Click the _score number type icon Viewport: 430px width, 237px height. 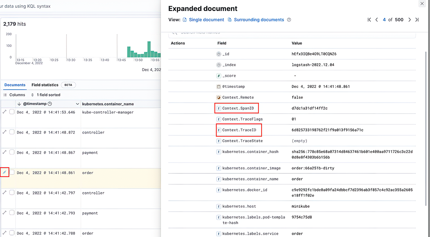tap(219, 76)
